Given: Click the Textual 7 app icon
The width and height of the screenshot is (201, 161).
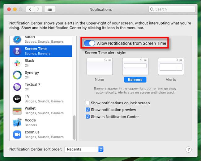Looking at the screenshot, I should point(17,87).
